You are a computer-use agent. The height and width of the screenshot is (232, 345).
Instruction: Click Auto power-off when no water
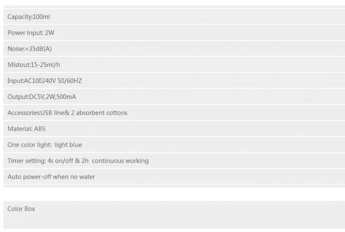pos(51,177)
